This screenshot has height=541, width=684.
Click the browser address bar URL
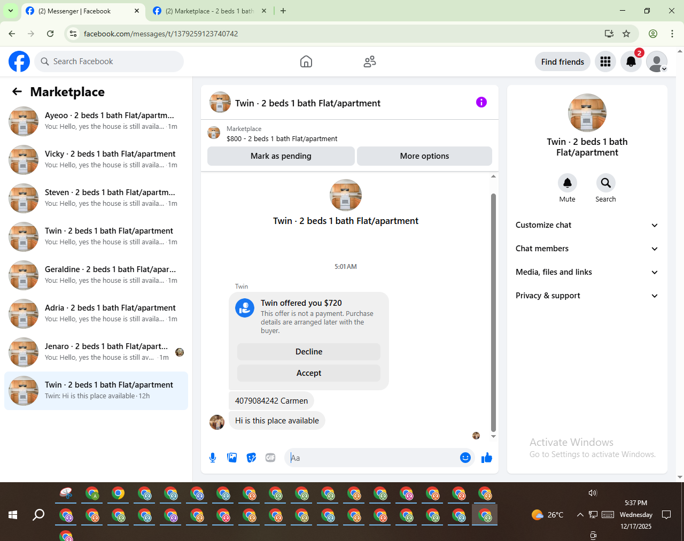pos(161,34)
